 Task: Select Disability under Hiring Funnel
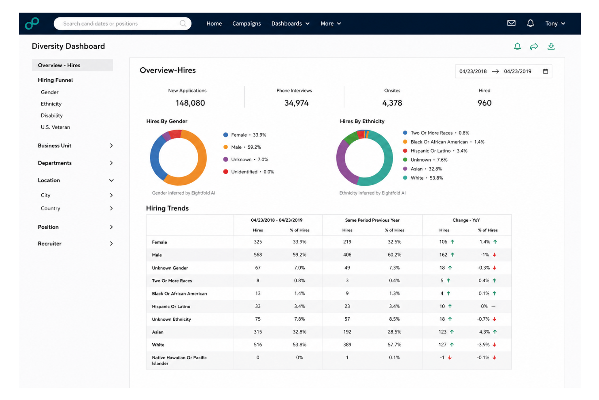[x=52, y=116]
